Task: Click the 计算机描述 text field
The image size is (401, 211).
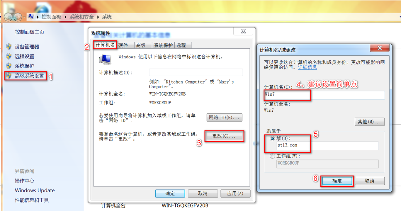Action: coord(196,72)
